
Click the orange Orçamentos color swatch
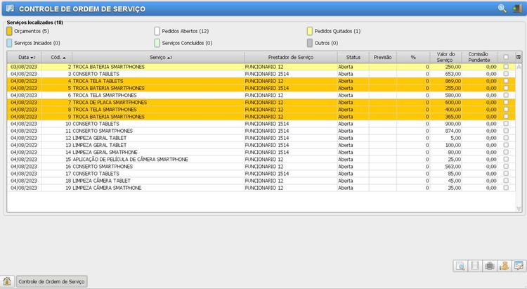point(9,32)
